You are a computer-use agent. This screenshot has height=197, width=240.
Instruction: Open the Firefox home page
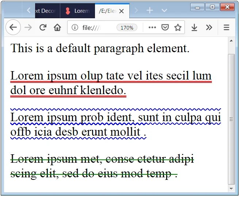coord(57,27)
